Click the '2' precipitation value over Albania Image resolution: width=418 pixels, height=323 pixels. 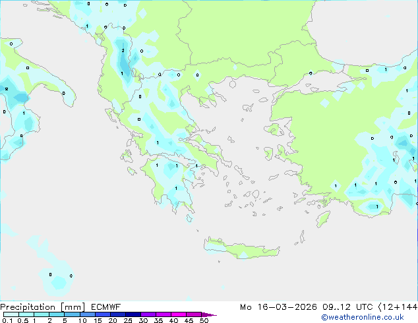coord(123,50)
